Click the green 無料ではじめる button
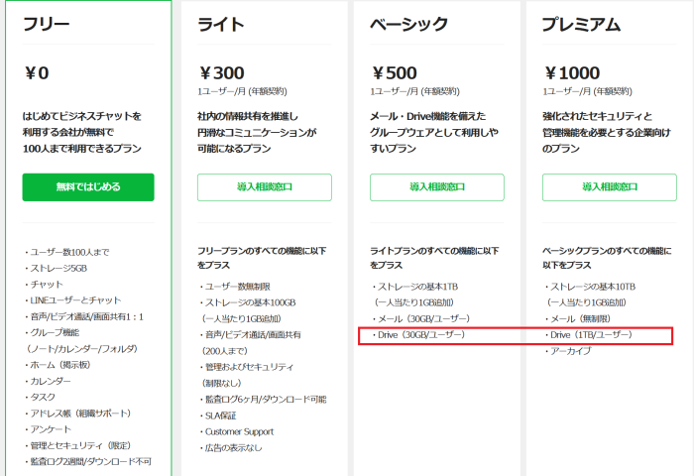This screenshot has width=694, height=476. [x=88, y=186]
